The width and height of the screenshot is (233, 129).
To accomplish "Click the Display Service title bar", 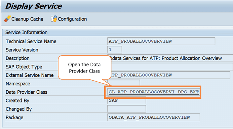I will click(x=117, y=6).
